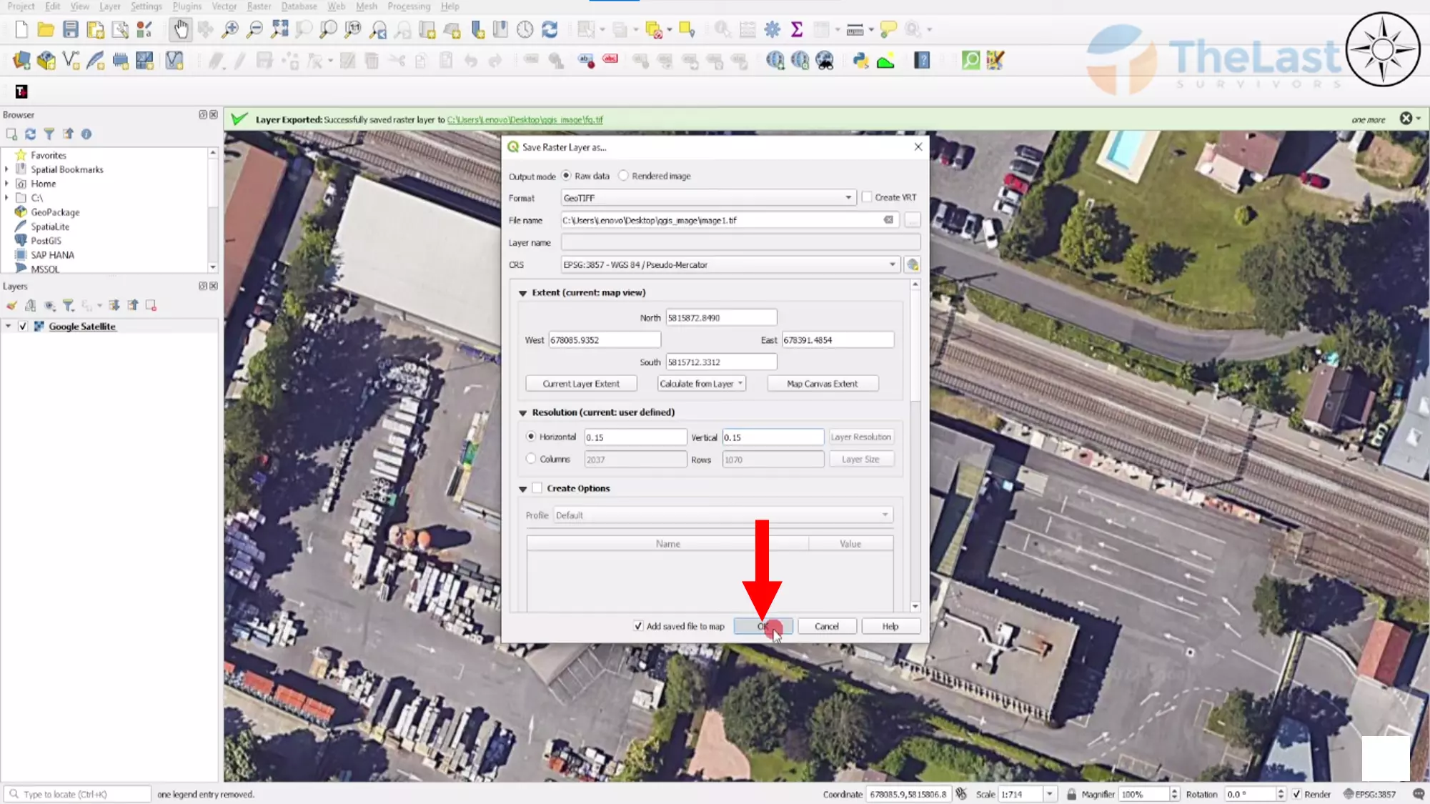The width and height of the screenshot is (1430, 804).
Task: Clear the File name field contents
Action: [x=888, y=220]
